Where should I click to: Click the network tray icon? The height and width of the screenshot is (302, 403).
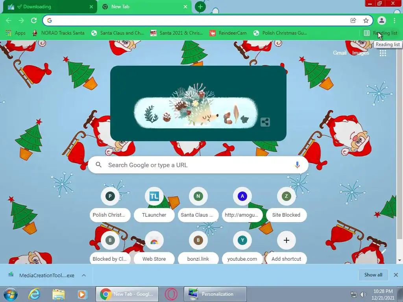354,295
